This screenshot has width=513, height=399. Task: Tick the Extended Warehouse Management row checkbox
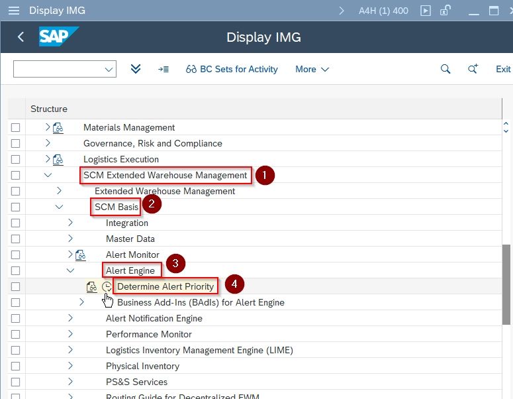[x=15, y=191]
